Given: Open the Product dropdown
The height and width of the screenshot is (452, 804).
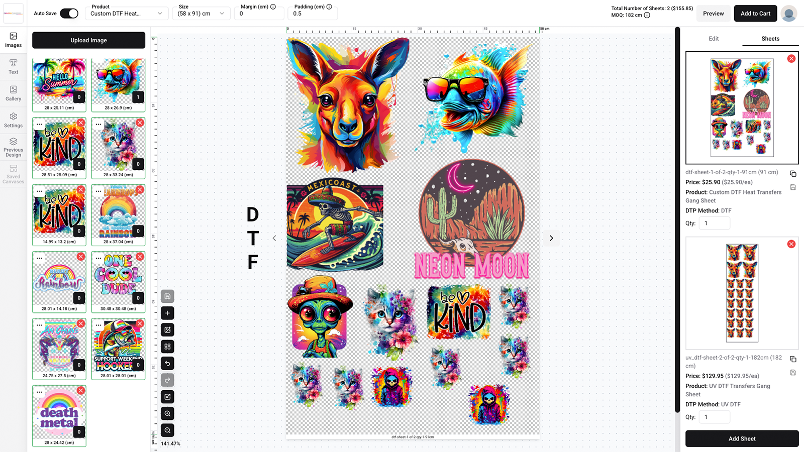Looking at the screenshot, I should (126, 14).
